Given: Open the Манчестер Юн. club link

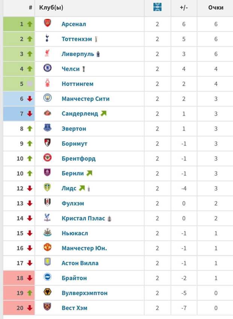Looking at the screenshot, I should coord(84,248).
